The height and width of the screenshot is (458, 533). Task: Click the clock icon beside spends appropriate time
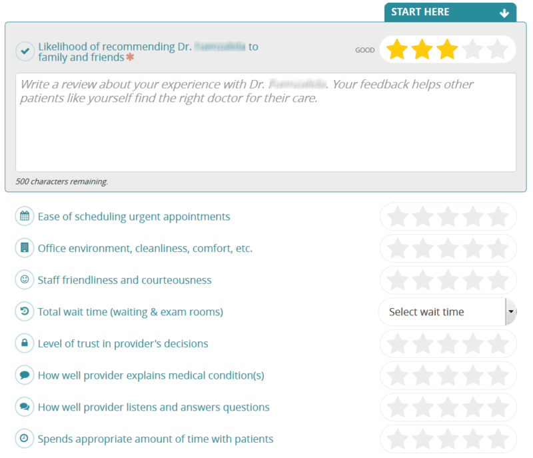coord(24,439)
